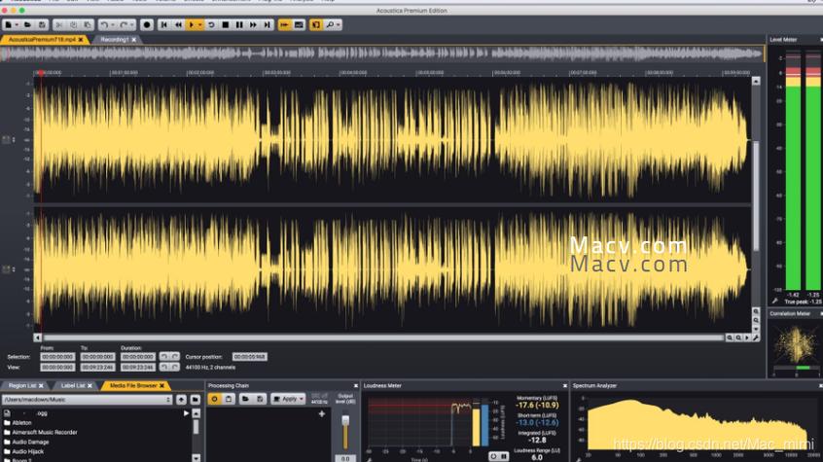Open the /Users/macdown/Music path dropdown
Screen dimensions: 823x462
(x=88, y=400)
